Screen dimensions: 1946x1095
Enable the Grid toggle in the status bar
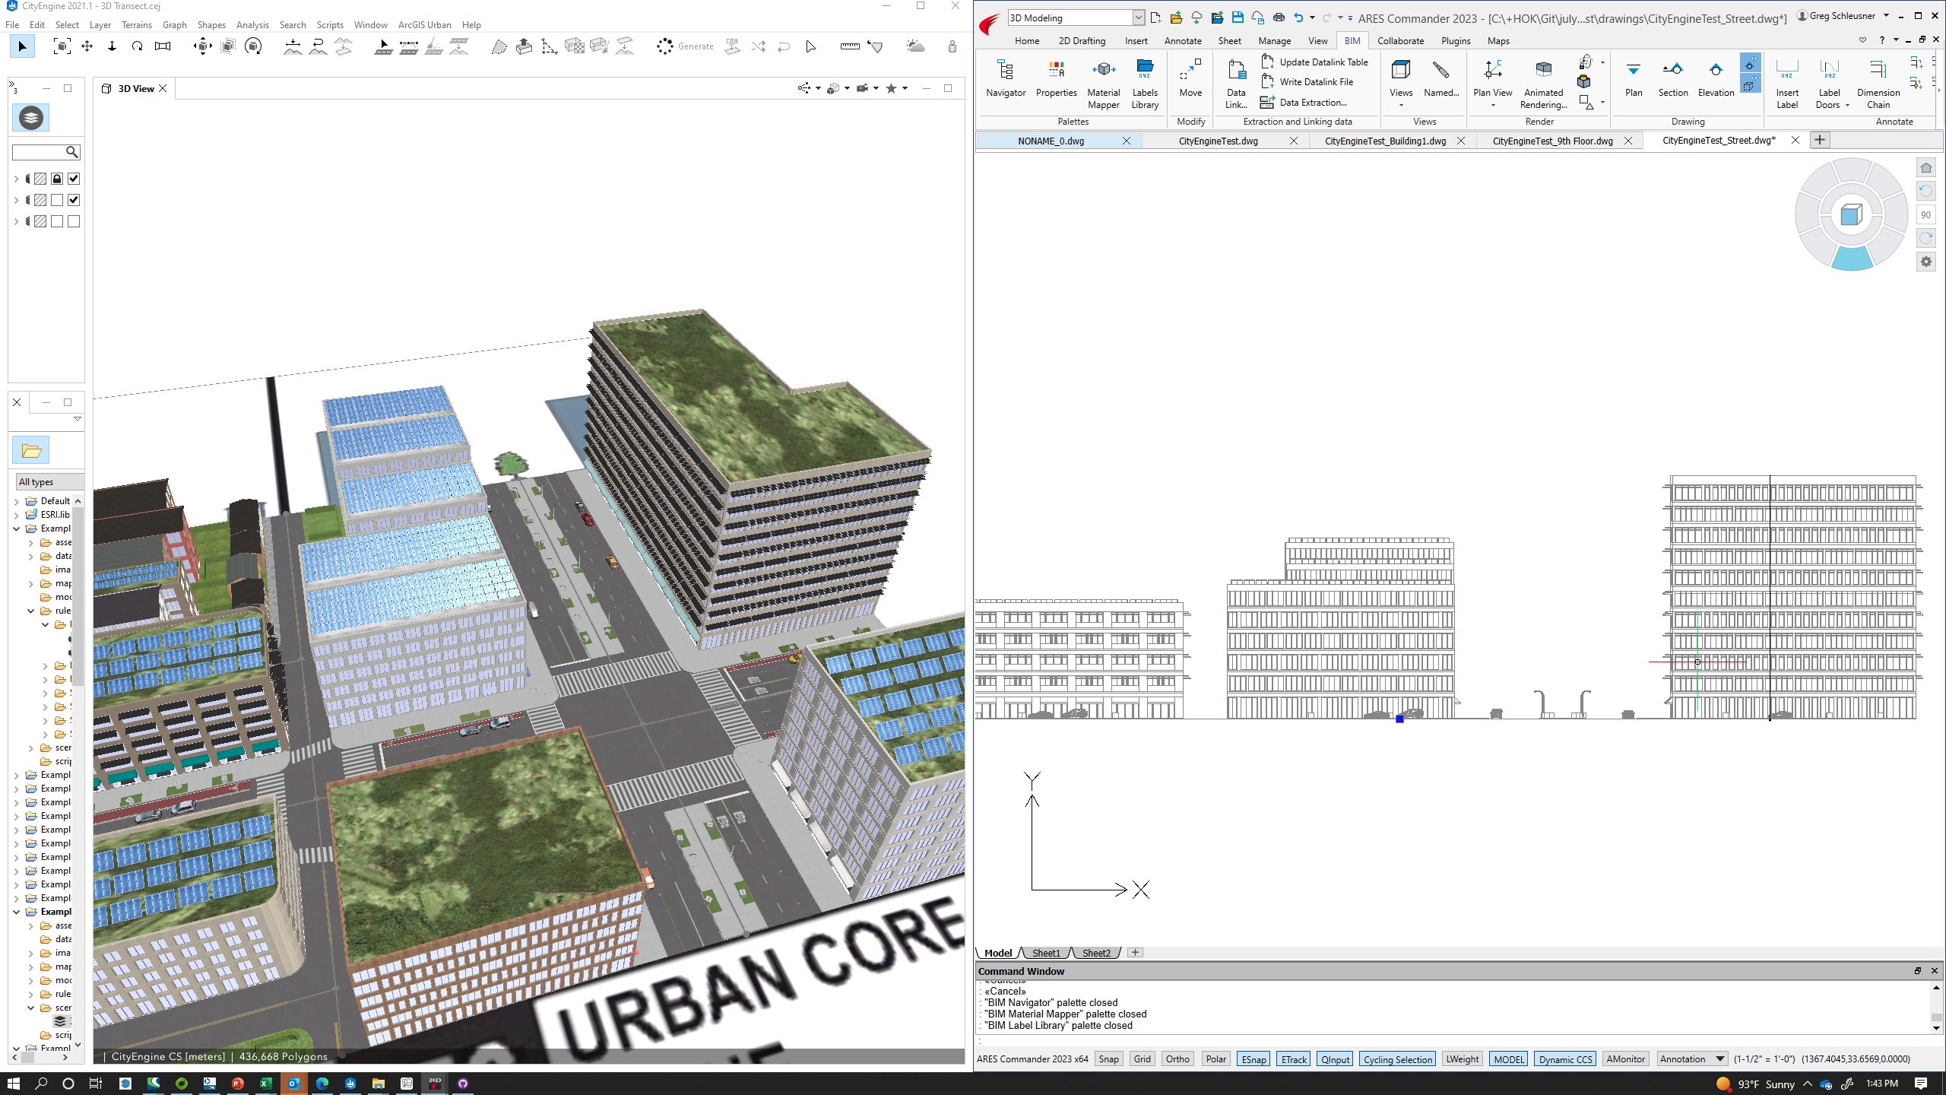coord(1141,1058)
